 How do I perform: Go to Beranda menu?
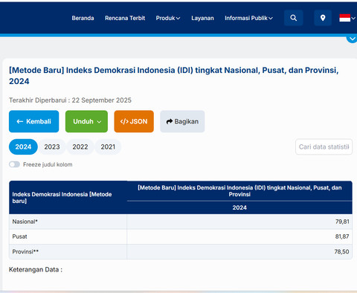pos(83,18)
